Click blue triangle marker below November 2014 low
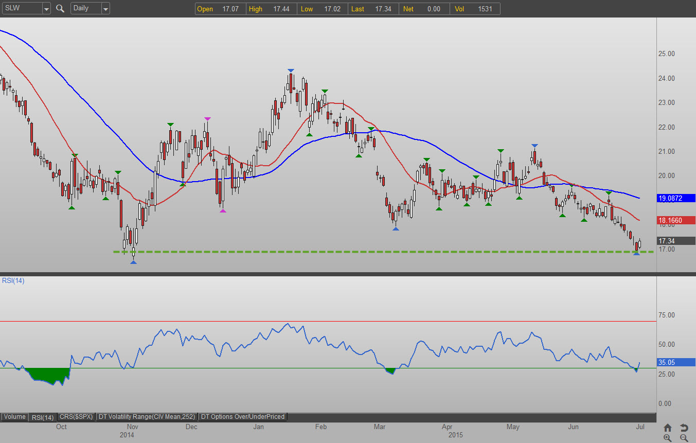 (133, 262)
